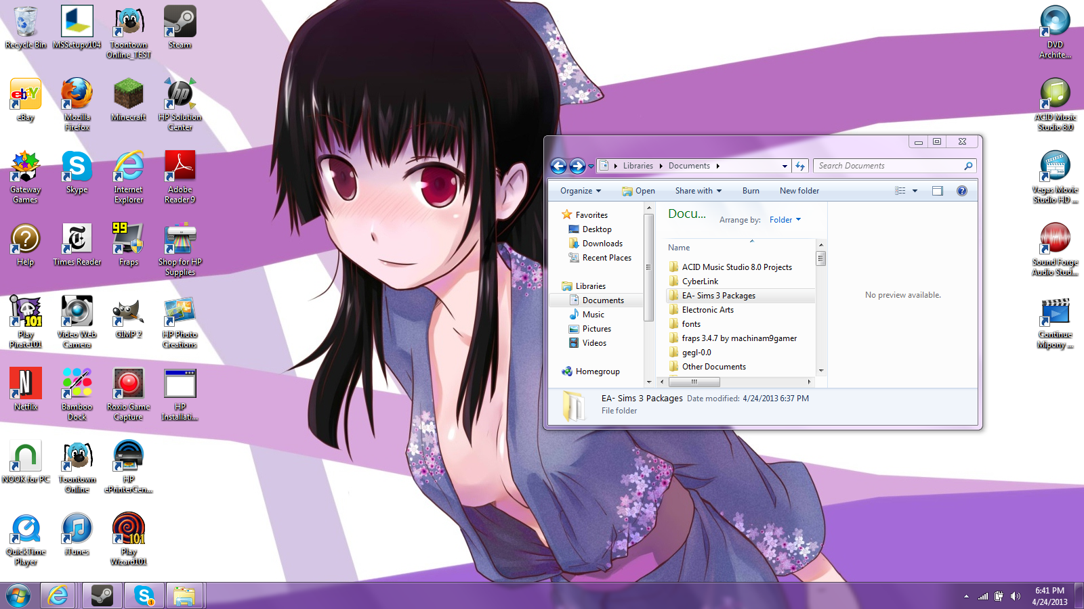Open the Times Reader desktop shortcut
The image size is (1084, 609).
point(77,244)
